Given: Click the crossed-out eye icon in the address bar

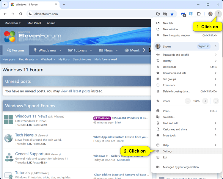Looking at the screenshot, I should click(x=165, y=14).
